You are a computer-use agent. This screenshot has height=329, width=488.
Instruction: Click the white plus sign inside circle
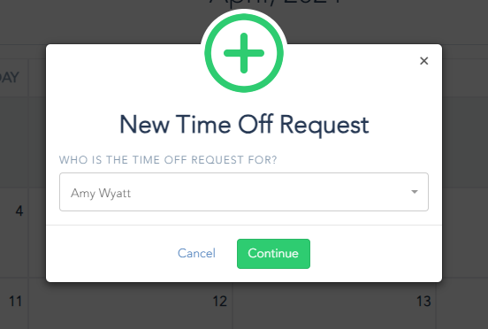tap(244, 53)
